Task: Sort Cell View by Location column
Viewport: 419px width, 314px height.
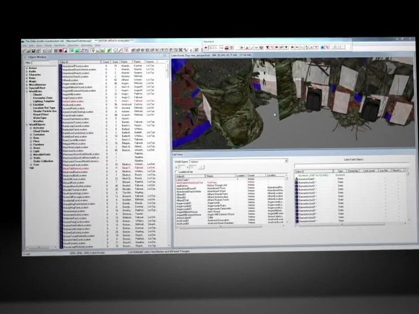Action: tap(275, 175)
